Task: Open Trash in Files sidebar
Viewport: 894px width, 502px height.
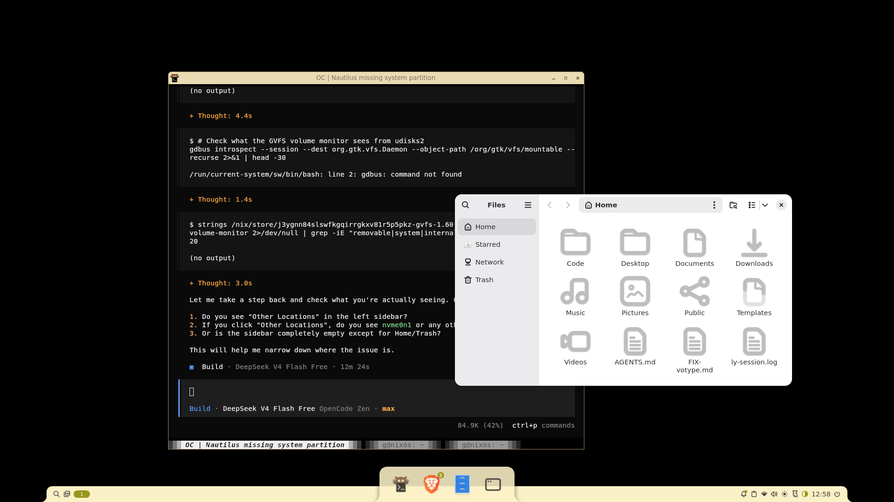Action: click(496, 280)
